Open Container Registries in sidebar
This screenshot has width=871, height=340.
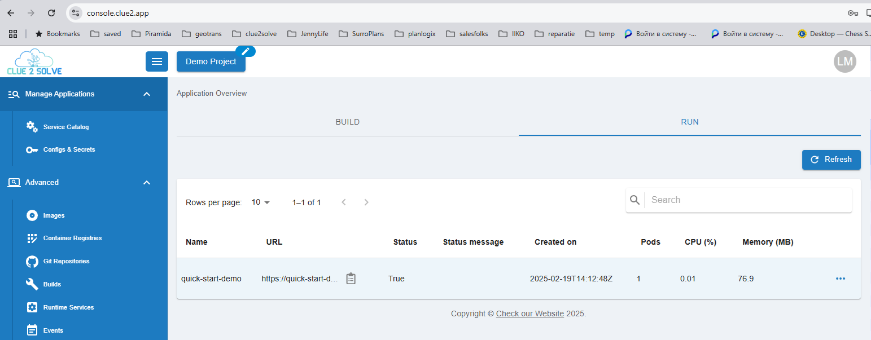click(72, 238)
